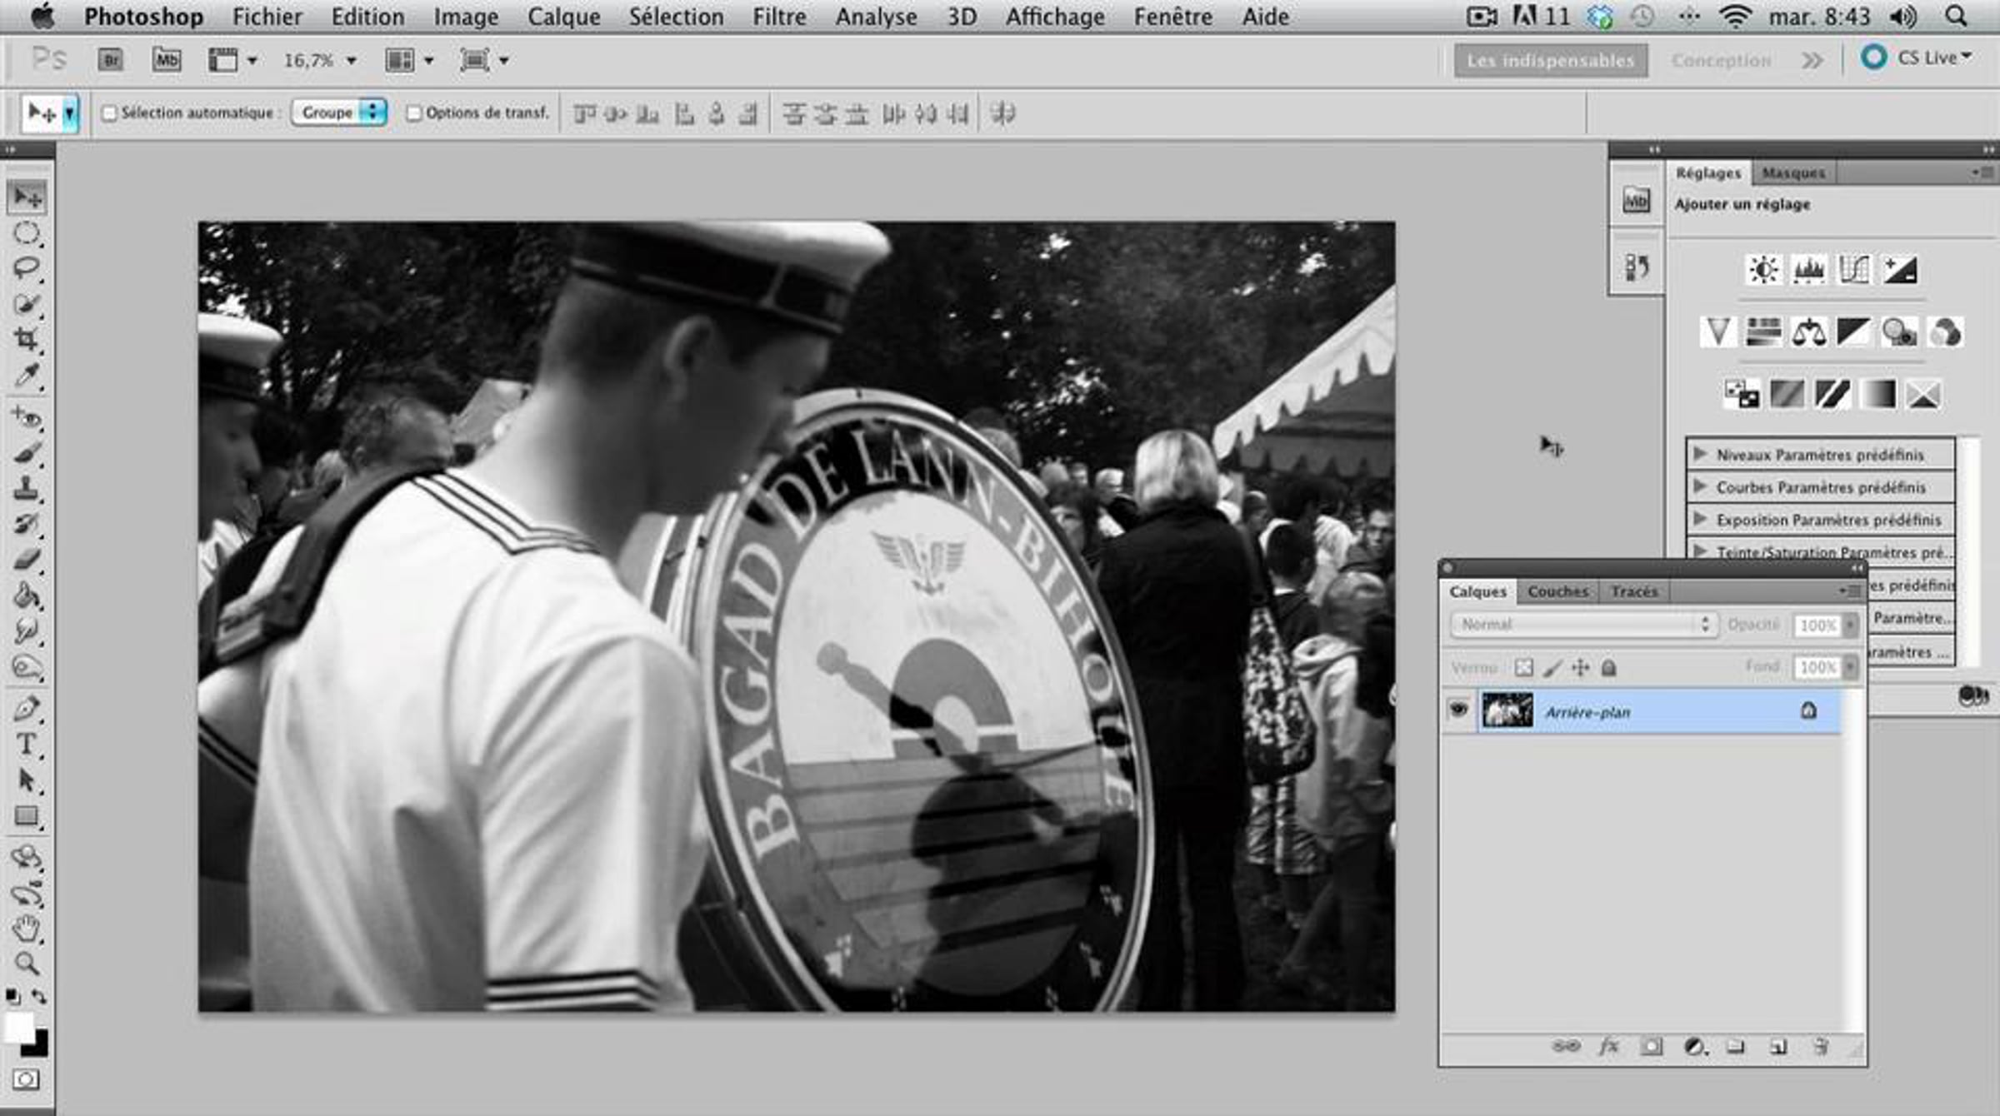Viewport: 2000px width, 1116px height.
Task: Hide the Arrière-plan layer eye icon
Action: (1458, 710)
